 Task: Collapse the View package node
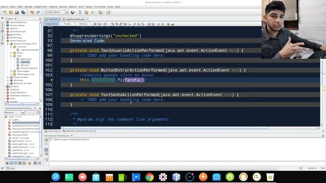(x=11, y=56)
